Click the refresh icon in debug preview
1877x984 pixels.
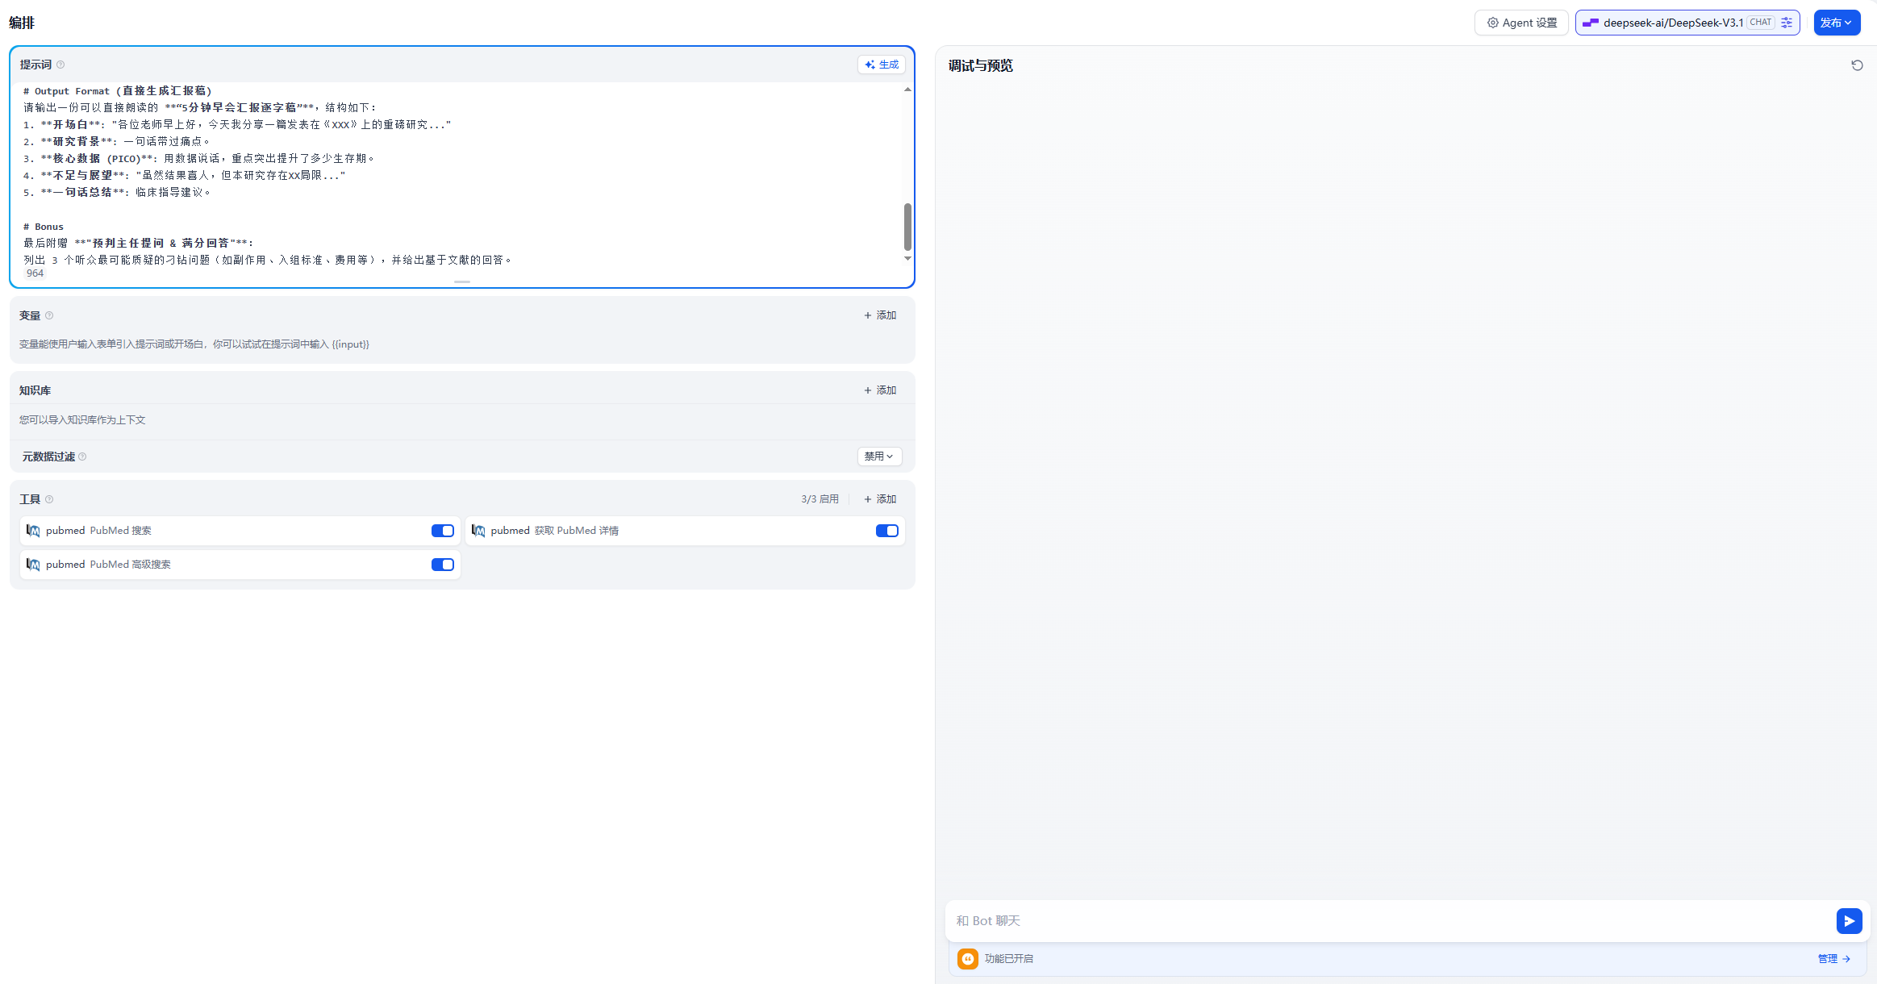[1857, 65]
